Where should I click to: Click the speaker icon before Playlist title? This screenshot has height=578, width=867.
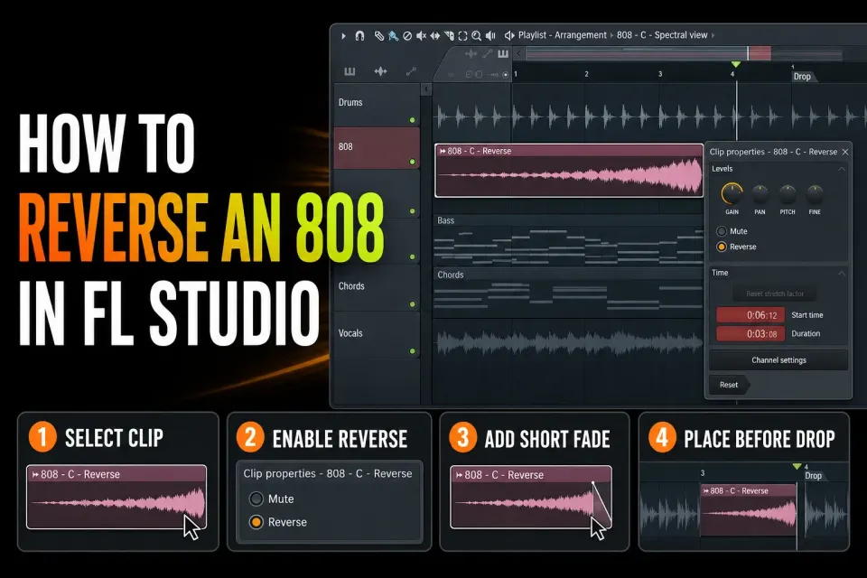(x=509, y=35)
